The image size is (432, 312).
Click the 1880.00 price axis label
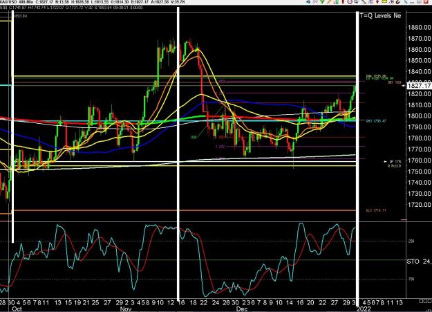tap(420, 27)
